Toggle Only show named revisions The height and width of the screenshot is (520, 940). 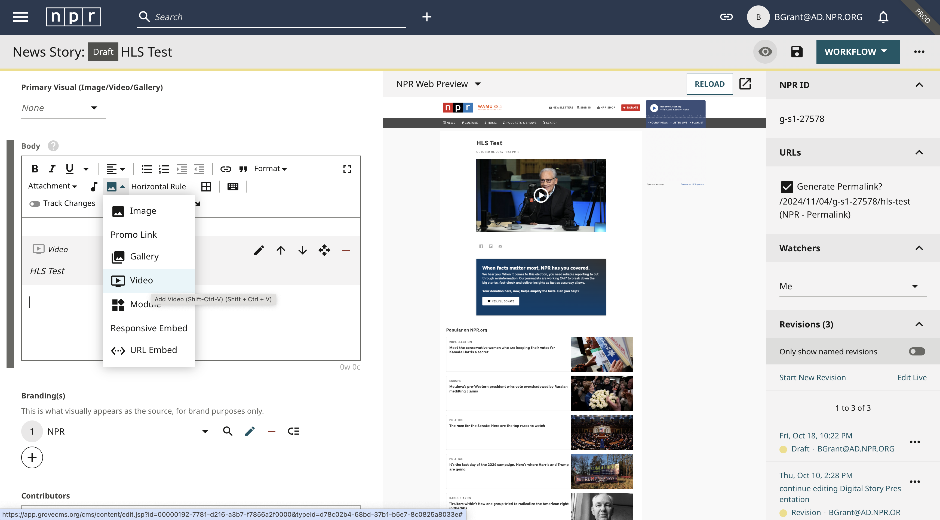tap(917, 351)
